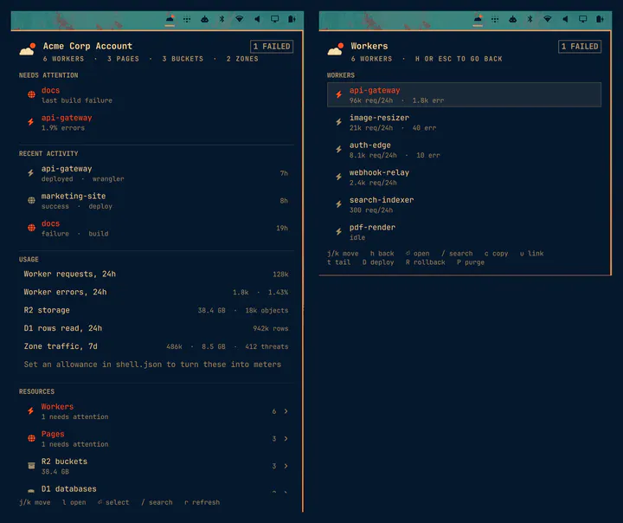The height and width of the screenshot is (523, 623).
Task: Open the api-gateway deployed activity entry
Action: click(156, 173)
